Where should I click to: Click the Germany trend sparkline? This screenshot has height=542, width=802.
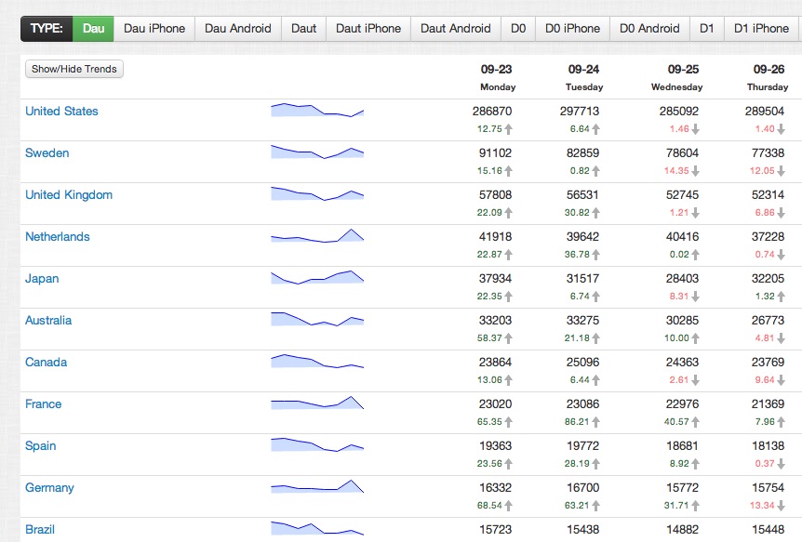pyautogui.click(x=317, y=486)
